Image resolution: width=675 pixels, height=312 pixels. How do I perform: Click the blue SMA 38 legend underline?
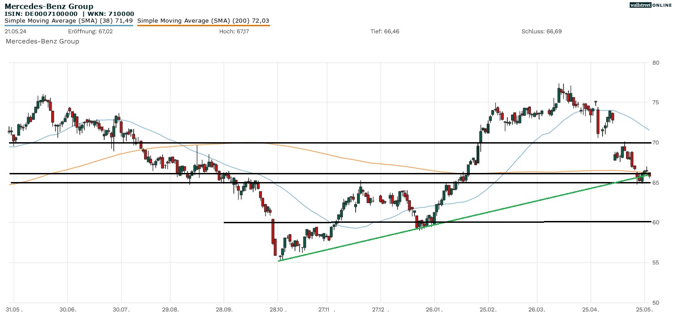point(68,25)
